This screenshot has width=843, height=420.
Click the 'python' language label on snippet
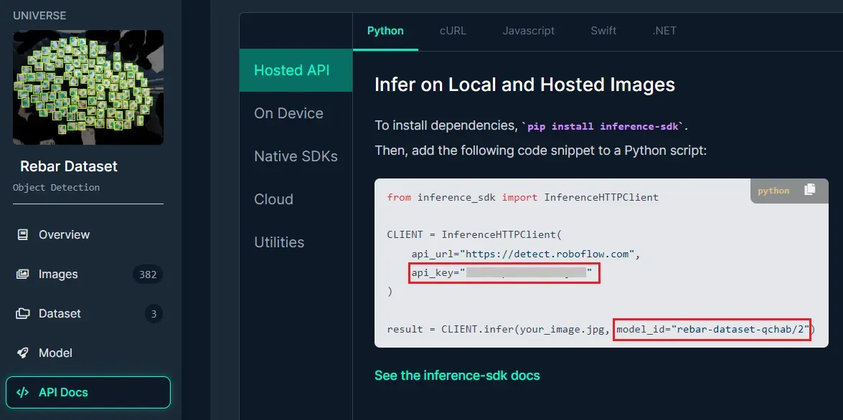tap(773, 191)
